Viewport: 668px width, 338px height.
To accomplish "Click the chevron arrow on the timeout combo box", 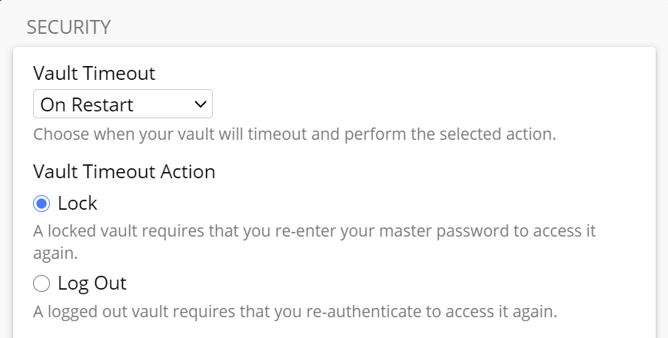I will pyautogui.click(x=201, y=104).
